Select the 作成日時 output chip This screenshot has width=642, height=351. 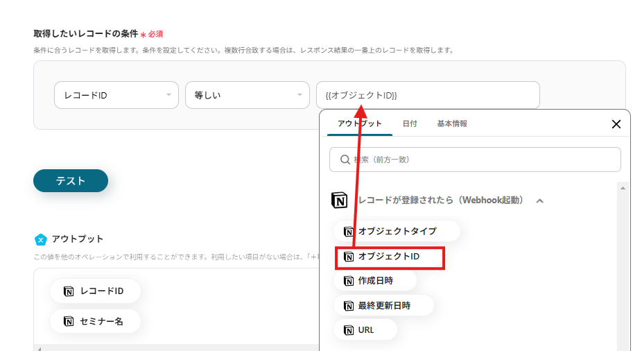coord(375,281)
